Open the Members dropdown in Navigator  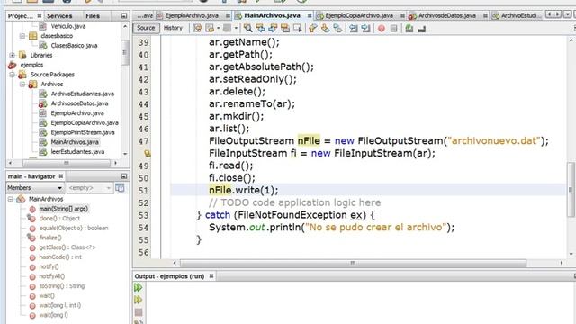pos(35,188)
